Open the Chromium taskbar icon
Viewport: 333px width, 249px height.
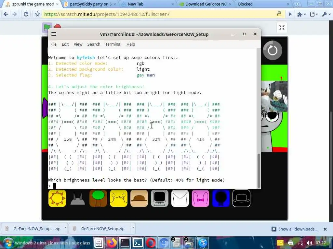pyautogui.click(x=164, y=243)
